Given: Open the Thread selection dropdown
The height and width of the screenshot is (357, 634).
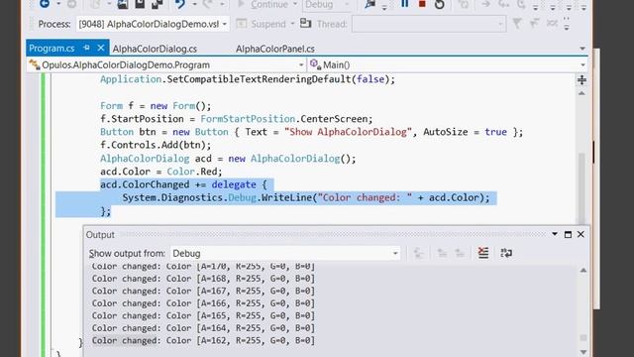Looking at the screenshot, I should pos(429,24).
